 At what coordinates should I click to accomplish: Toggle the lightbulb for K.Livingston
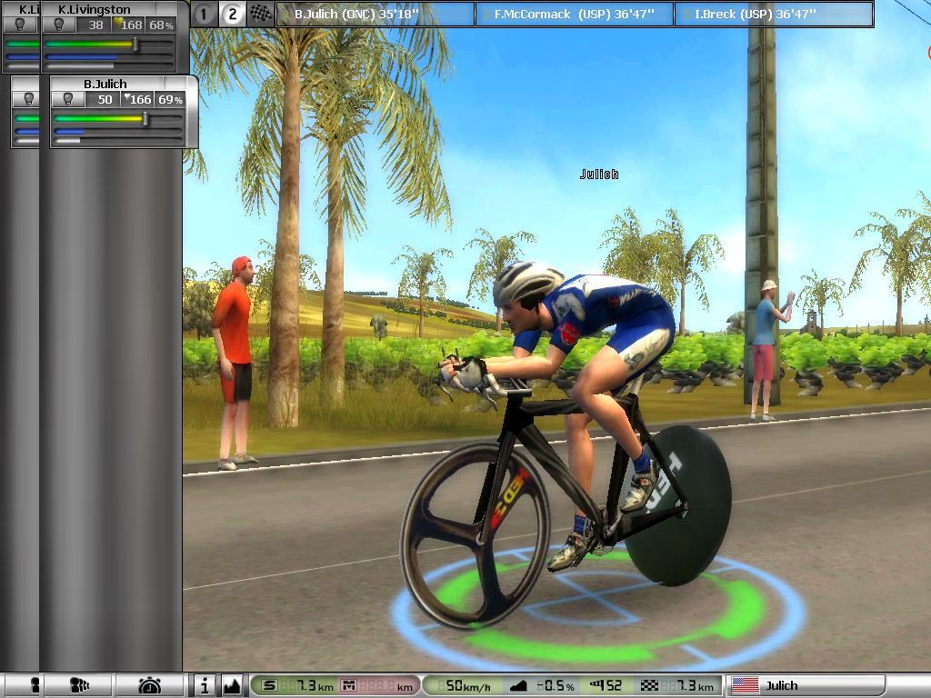tap(58, 25)
